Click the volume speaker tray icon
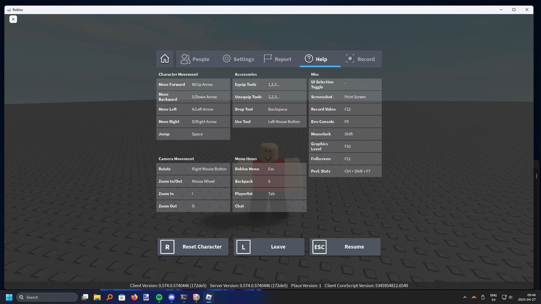The width and height of the screenshot is (541, 304). pos(511,297)
